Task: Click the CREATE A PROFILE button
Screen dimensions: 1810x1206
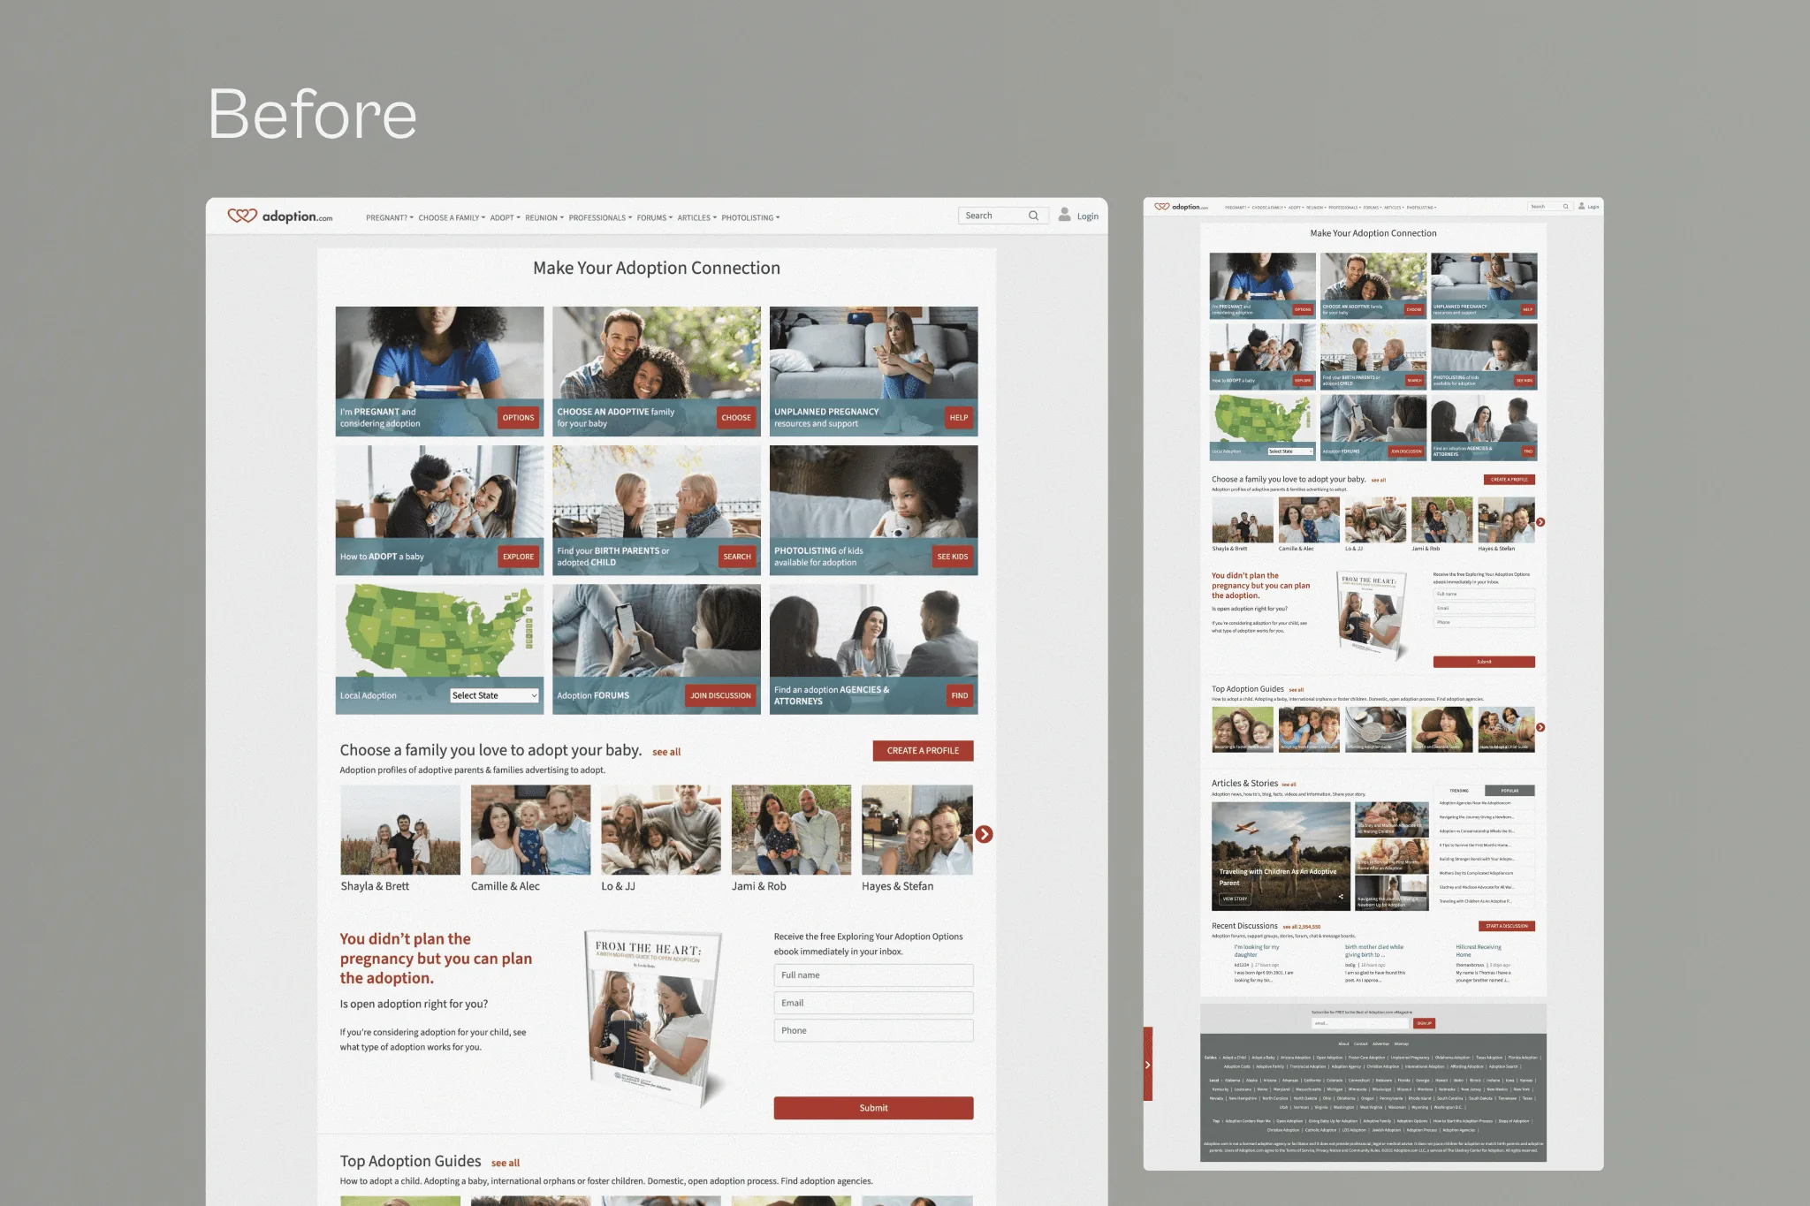Action: pos(923,750)
